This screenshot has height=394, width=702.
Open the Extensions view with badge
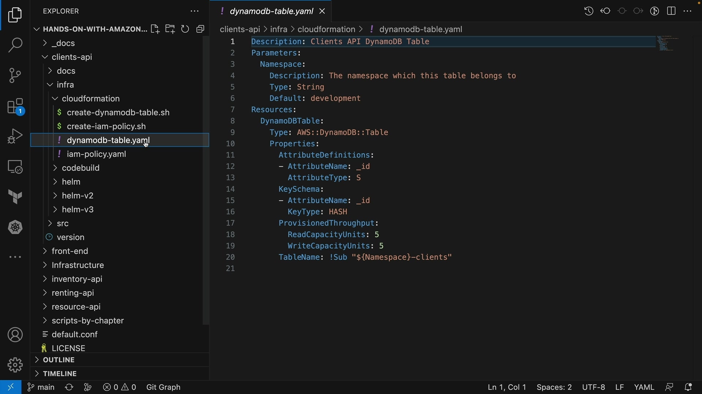click(15, 107)
